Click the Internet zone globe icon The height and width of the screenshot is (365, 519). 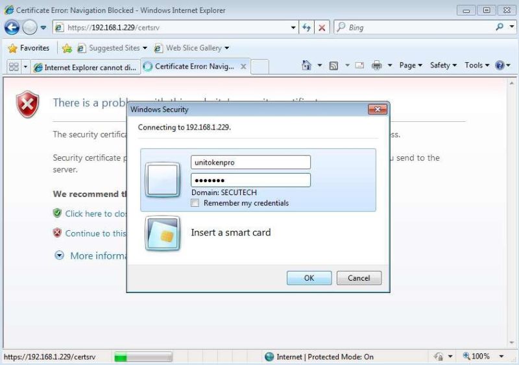click(x=269, y=357)
